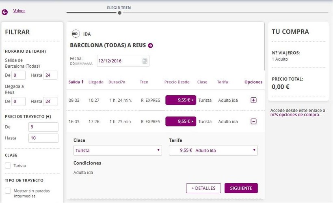Open the más opciones de compra link
Viewport: 333px width, 203px height.
tap(295, 115)
